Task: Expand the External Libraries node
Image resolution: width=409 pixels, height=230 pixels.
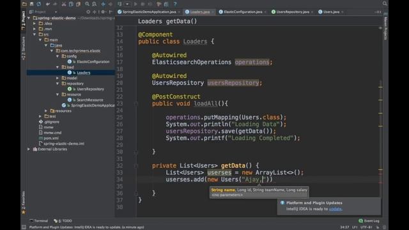Action: pos(29,149)
